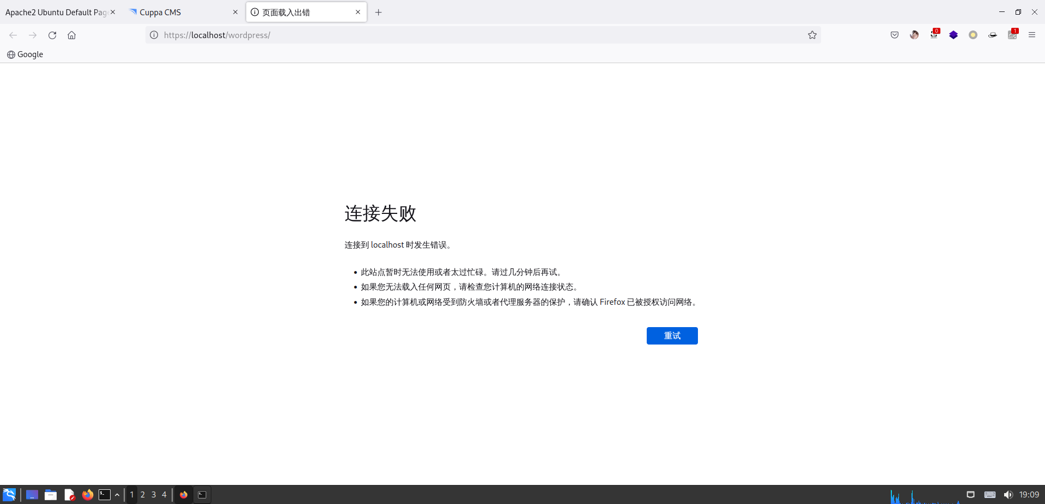Switch to workspace 3

click(154, 495)
